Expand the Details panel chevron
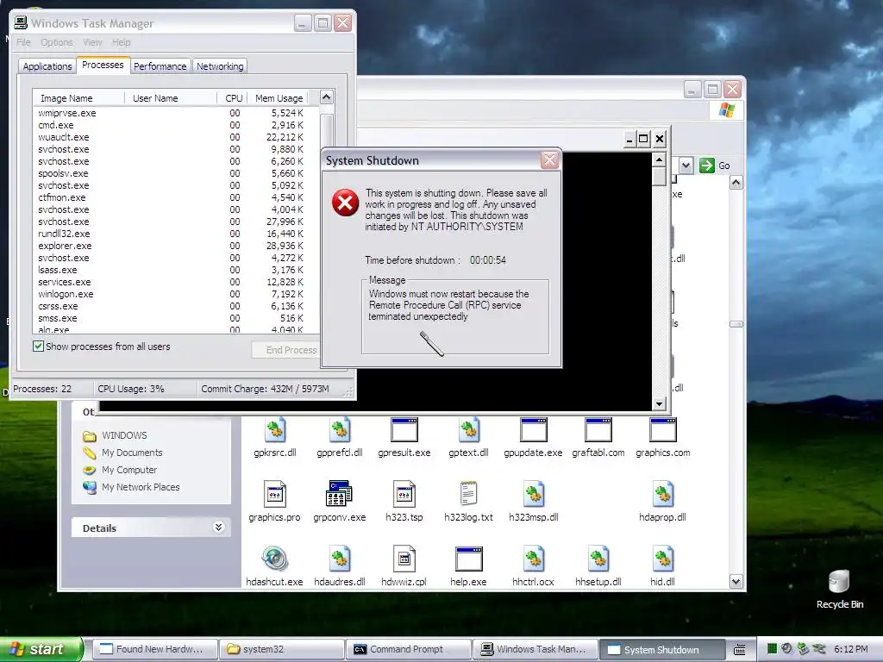 218,527
